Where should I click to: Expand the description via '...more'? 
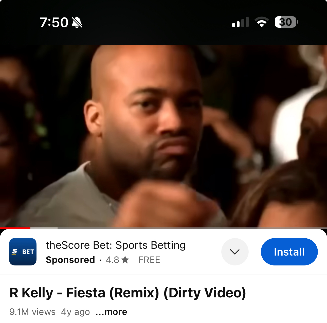pyautogui.click(x=111, y=312)
